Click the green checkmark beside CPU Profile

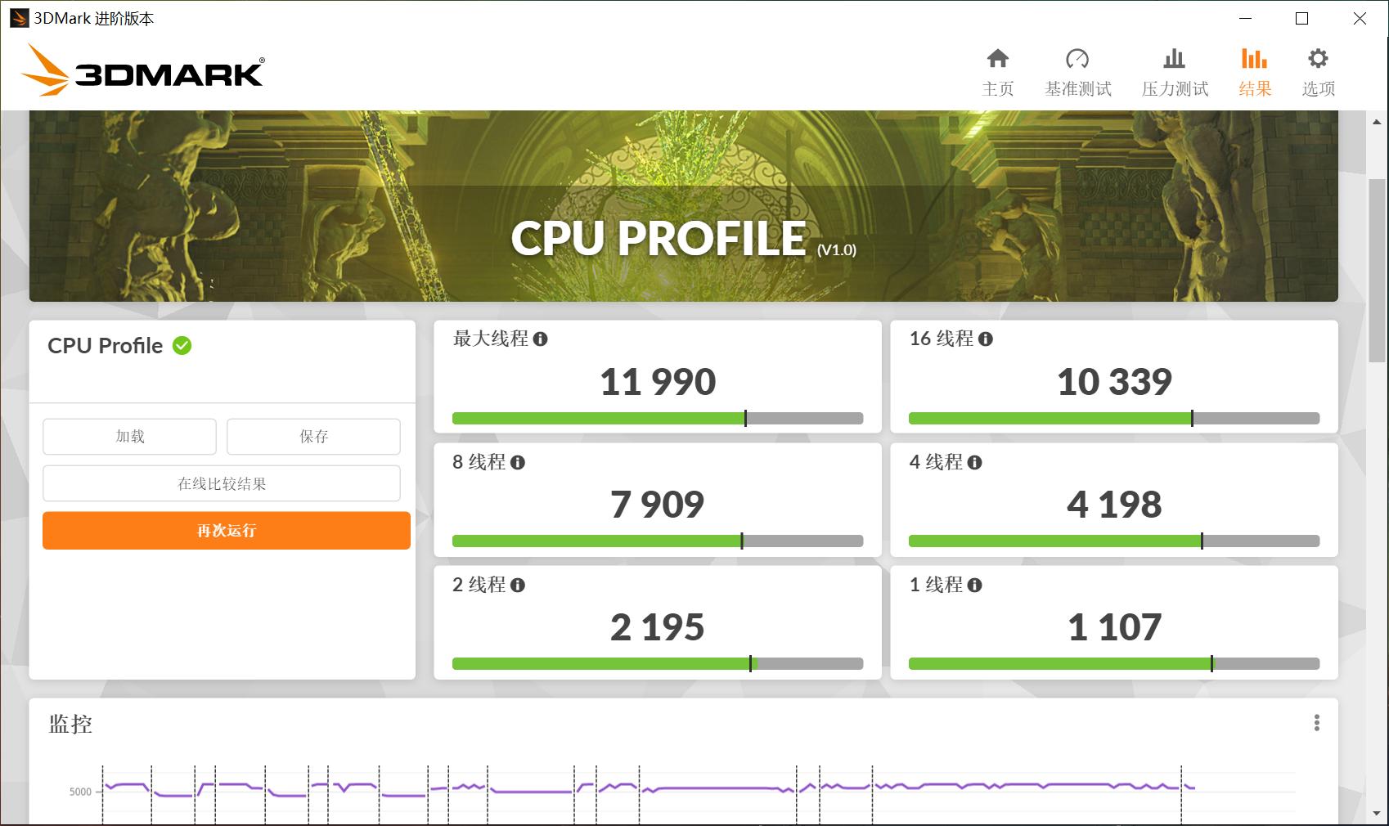pos(182,346)
